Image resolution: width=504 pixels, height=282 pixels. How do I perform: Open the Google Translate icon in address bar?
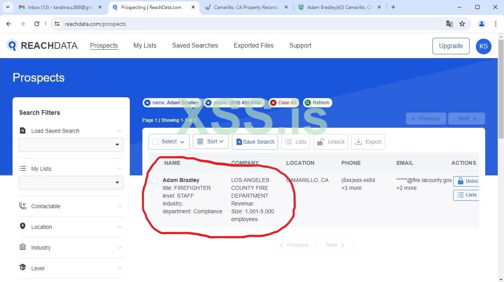click(450, 24)
